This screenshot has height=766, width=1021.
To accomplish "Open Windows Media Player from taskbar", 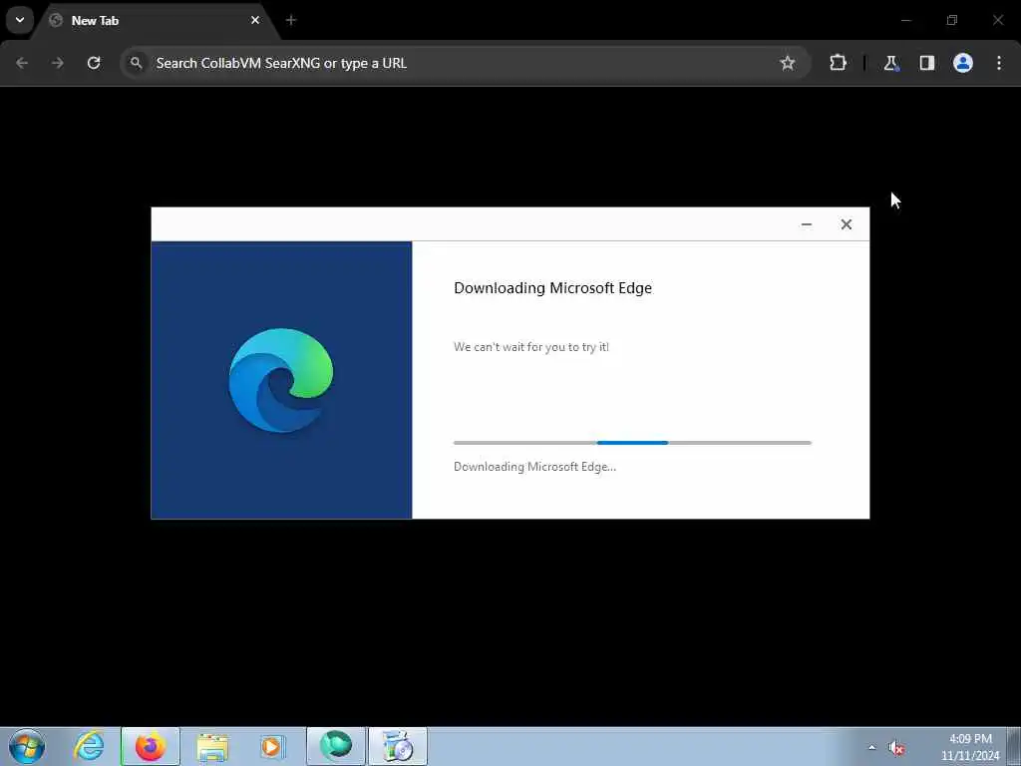I will (x=273, y=746).
